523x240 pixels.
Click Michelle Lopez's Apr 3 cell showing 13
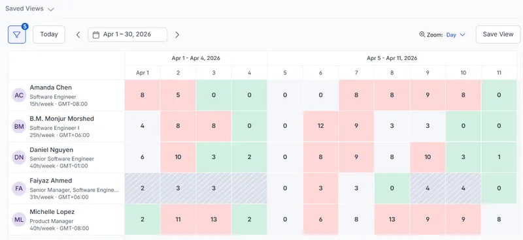tap(214, 219)
